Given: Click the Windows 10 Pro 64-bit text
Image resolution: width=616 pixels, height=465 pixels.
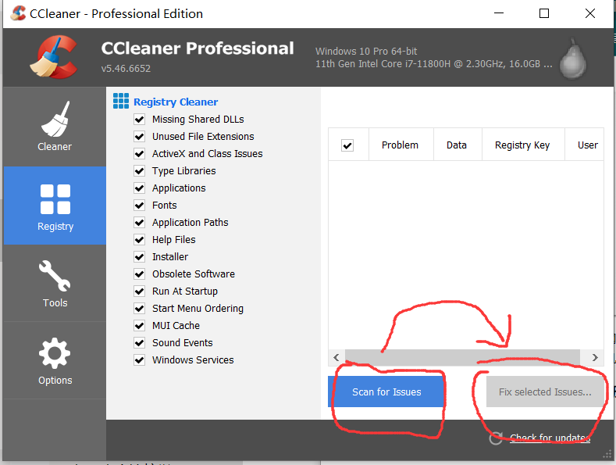Looking at the screenshot, I should 366,51.
